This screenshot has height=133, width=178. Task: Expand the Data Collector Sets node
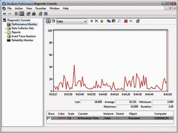[5, 28]
